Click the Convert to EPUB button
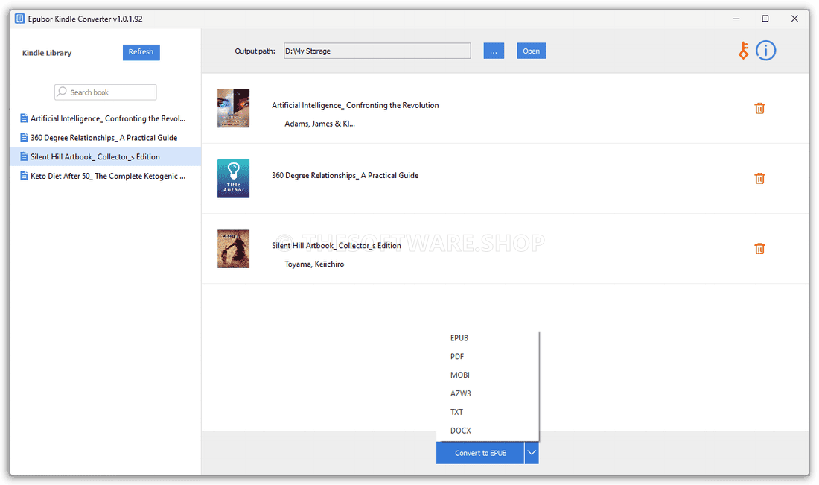 pyautogui.click(x=480, y=453)
